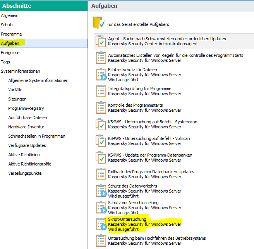The image size is (254, 249).
Task: Select the Echtzeitschutz für Dateien task title
Action: 132,70
